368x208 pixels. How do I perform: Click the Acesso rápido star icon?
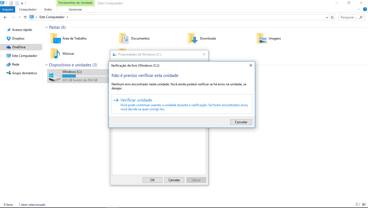pyautogui.click(x=9, y=30)
